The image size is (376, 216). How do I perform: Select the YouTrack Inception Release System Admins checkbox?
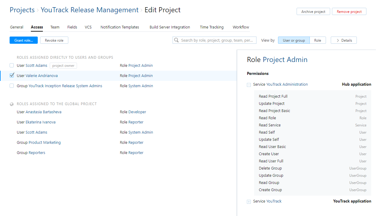coord(12,86)
